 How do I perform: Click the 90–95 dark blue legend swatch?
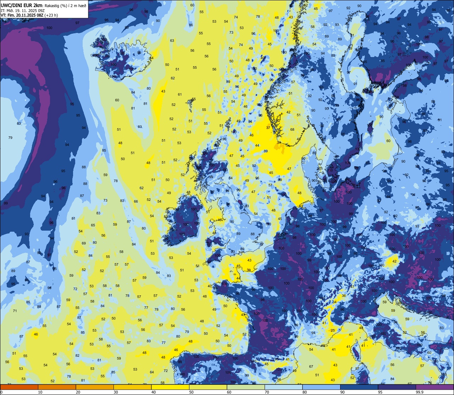click(x=359, y=387)
